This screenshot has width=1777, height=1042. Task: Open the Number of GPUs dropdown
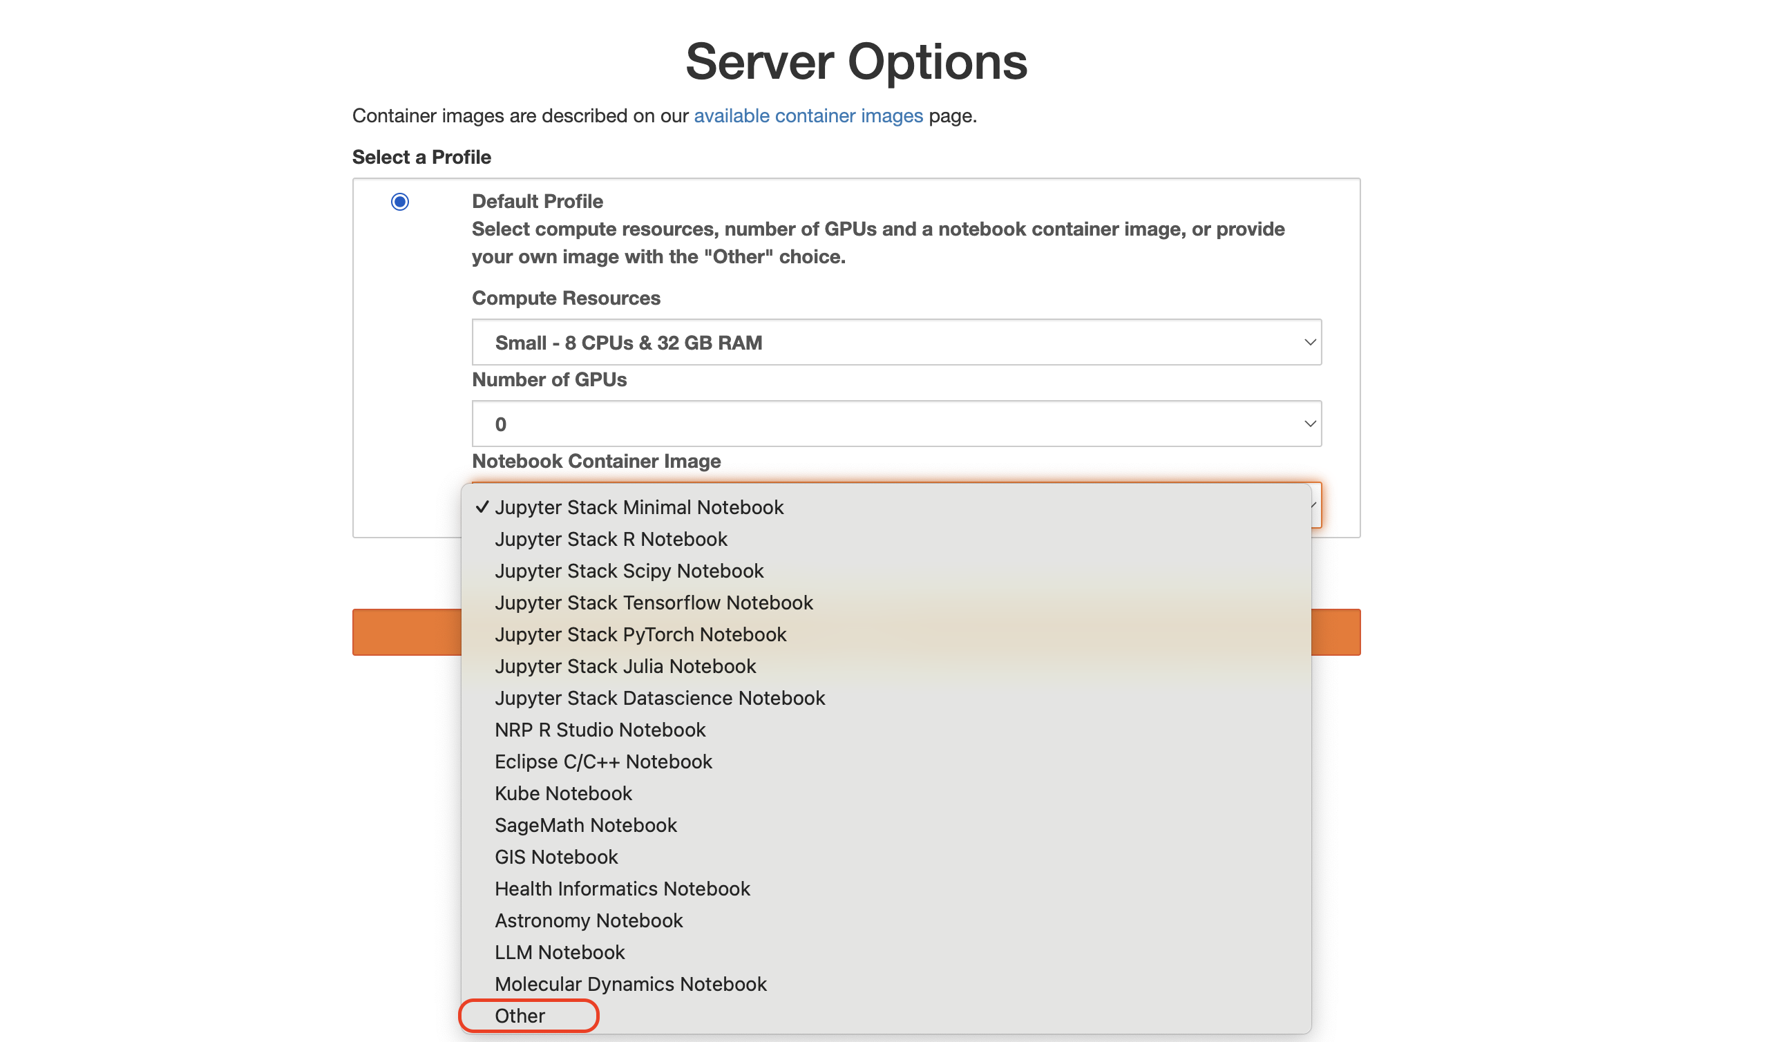point(896,424)
